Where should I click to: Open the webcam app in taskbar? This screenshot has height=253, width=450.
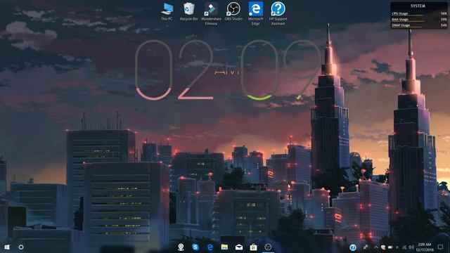[181, 247]
